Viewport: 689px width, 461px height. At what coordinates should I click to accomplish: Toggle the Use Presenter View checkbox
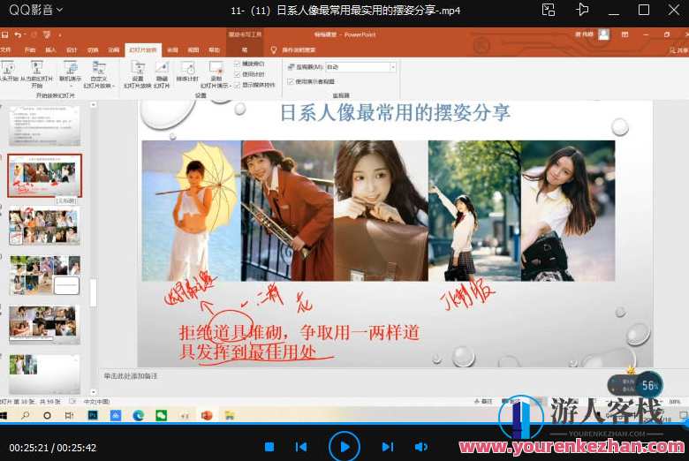291,80
